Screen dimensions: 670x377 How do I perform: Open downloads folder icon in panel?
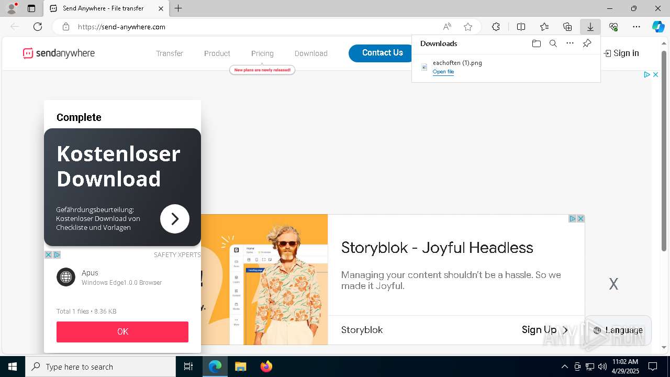[536, 43]
